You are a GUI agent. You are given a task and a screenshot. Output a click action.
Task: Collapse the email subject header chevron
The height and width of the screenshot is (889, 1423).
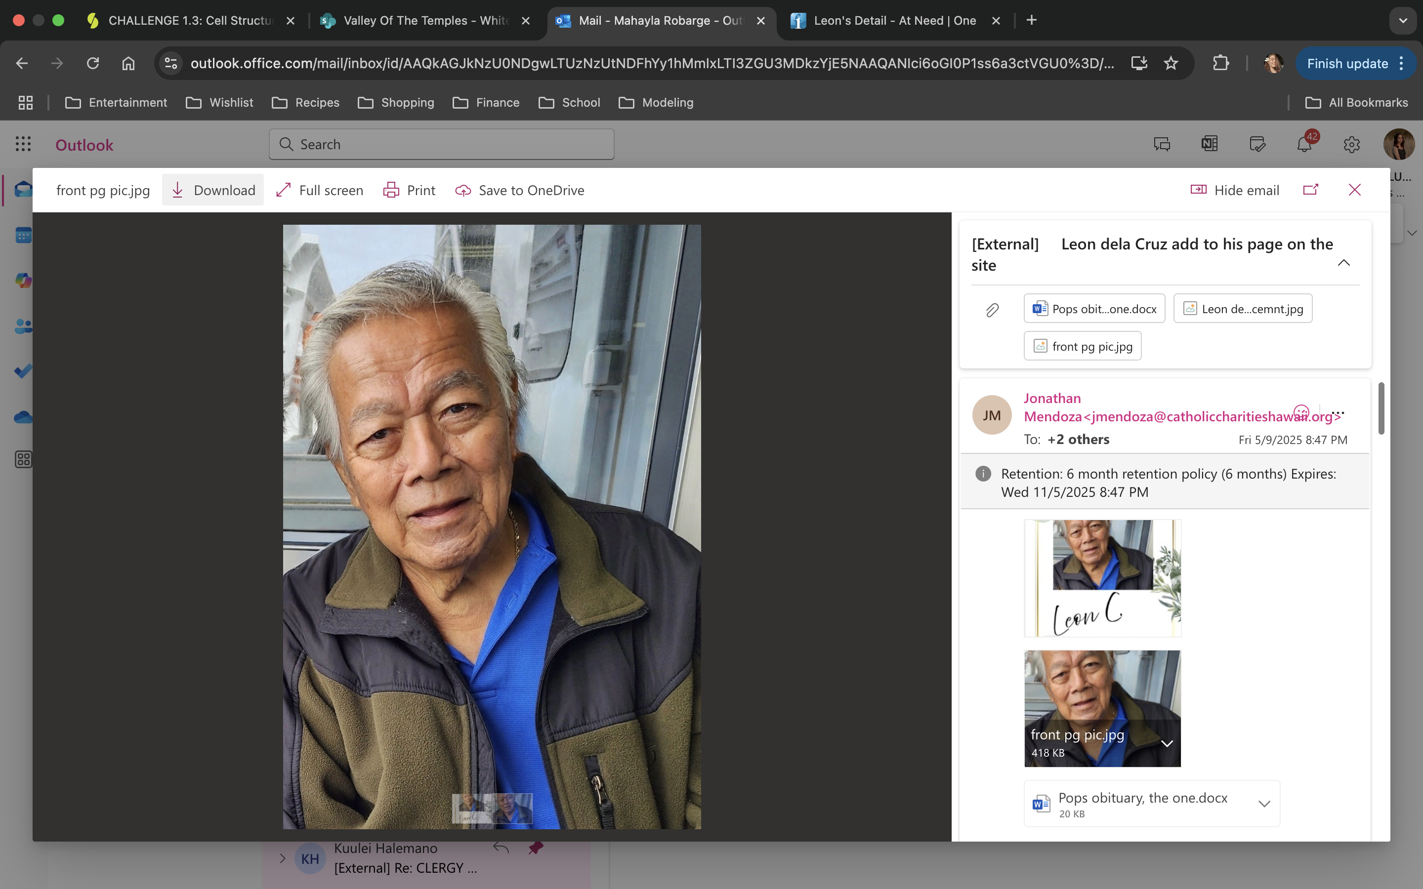1343,263
